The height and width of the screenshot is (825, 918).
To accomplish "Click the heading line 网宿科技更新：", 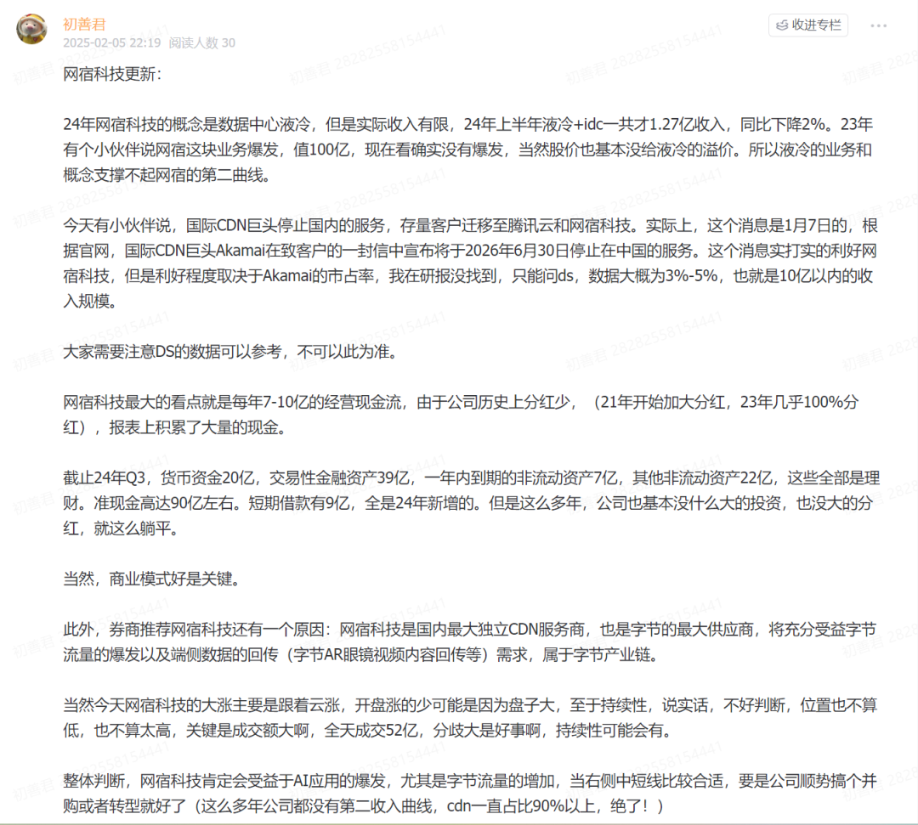I will (x=112, y=74).
